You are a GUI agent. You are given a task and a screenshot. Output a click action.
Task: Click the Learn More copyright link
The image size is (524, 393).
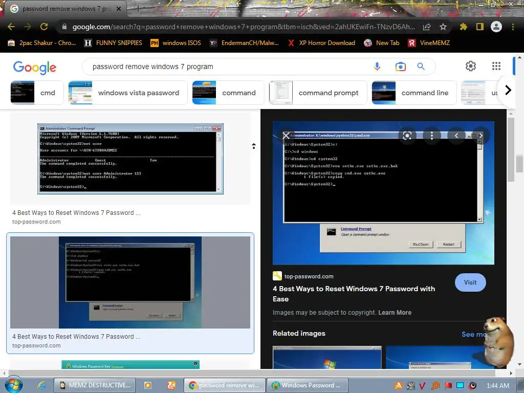395,313
